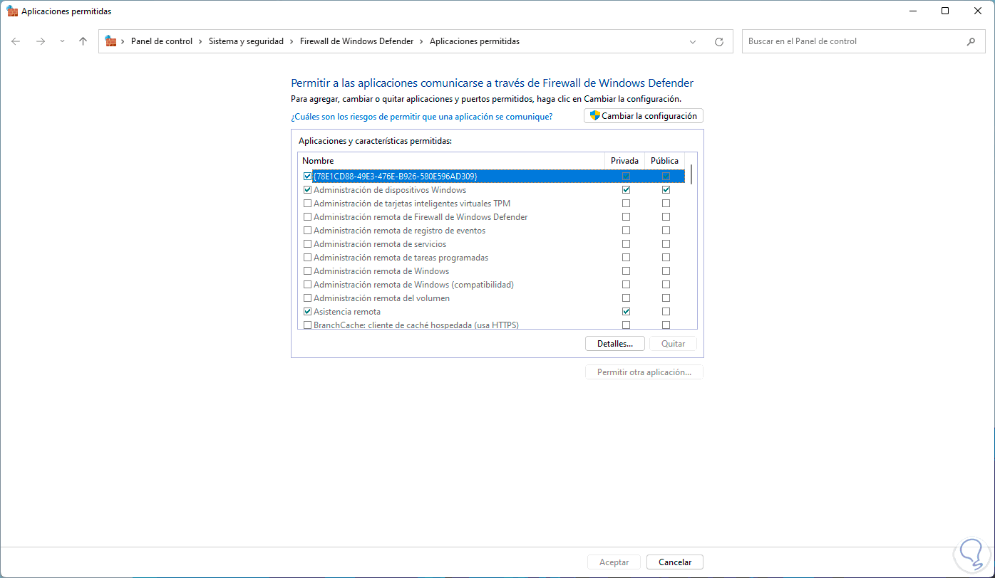
Task: Enable Privada for Administración remota de registro de eventos
Action: pos(626,231)
